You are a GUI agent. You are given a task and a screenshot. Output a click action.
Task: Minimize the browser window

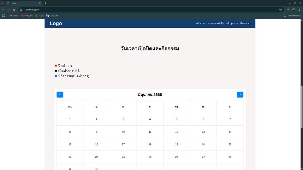tap(290, 3)
